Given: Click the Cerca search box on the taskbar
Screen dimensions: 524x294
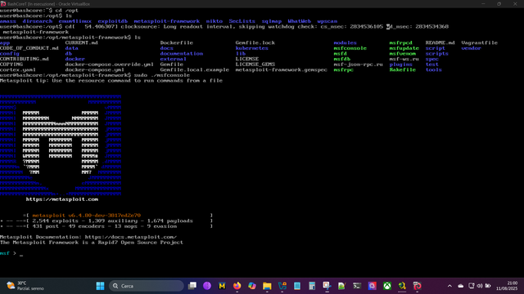Looking at the screenshot, I should pos(147,286).
